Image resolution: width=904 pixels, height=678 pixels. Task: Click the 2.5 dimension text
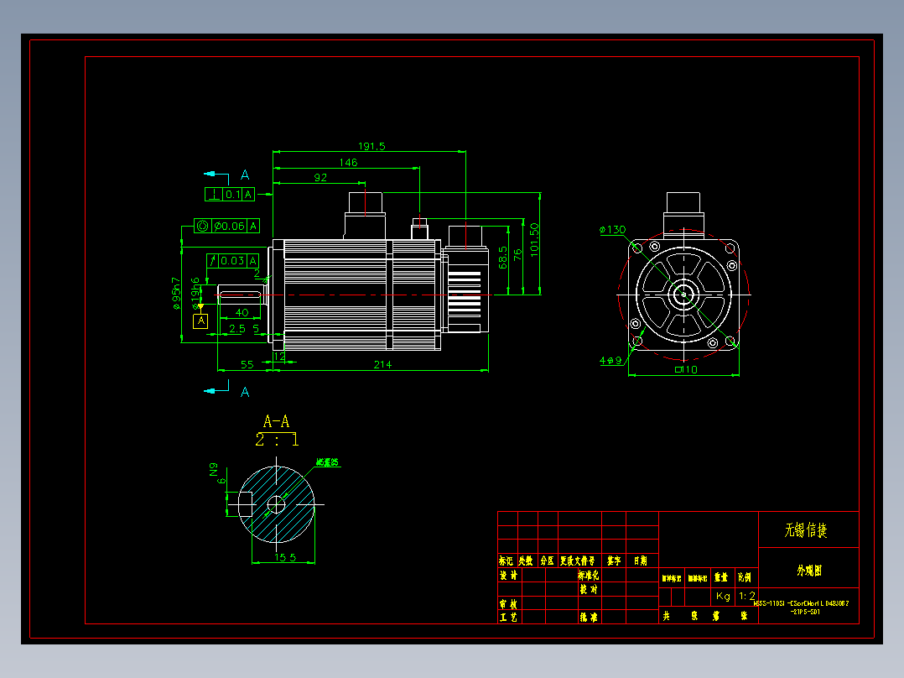tap(237, 328)
